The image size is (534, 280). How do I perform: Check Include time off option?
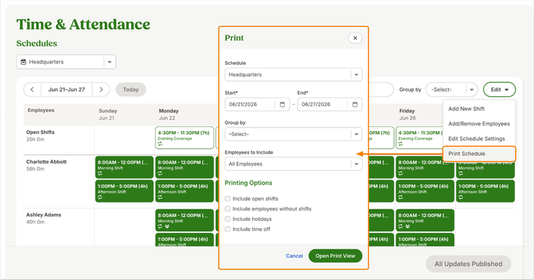[228, 229]
